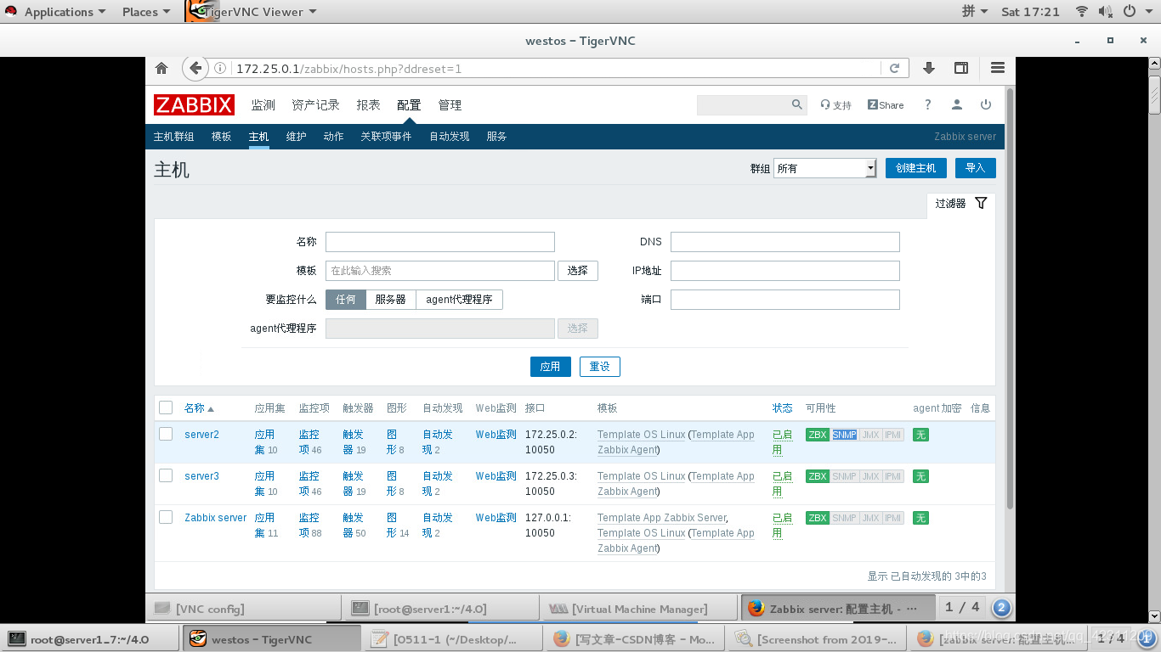Screen dimensions: 1161x652
Task: Click the Zabbix logout power icon
Action: (x=986, y=104)
